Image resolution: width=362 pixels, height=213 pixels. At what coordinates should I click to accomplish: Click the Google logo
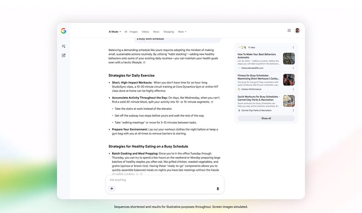click(63, 31)
